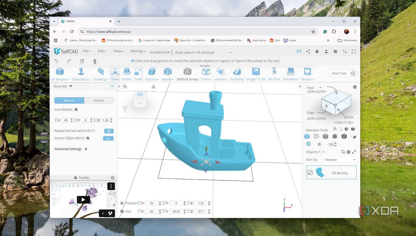
Task: Open the Render tool
Action: point(307,74)
